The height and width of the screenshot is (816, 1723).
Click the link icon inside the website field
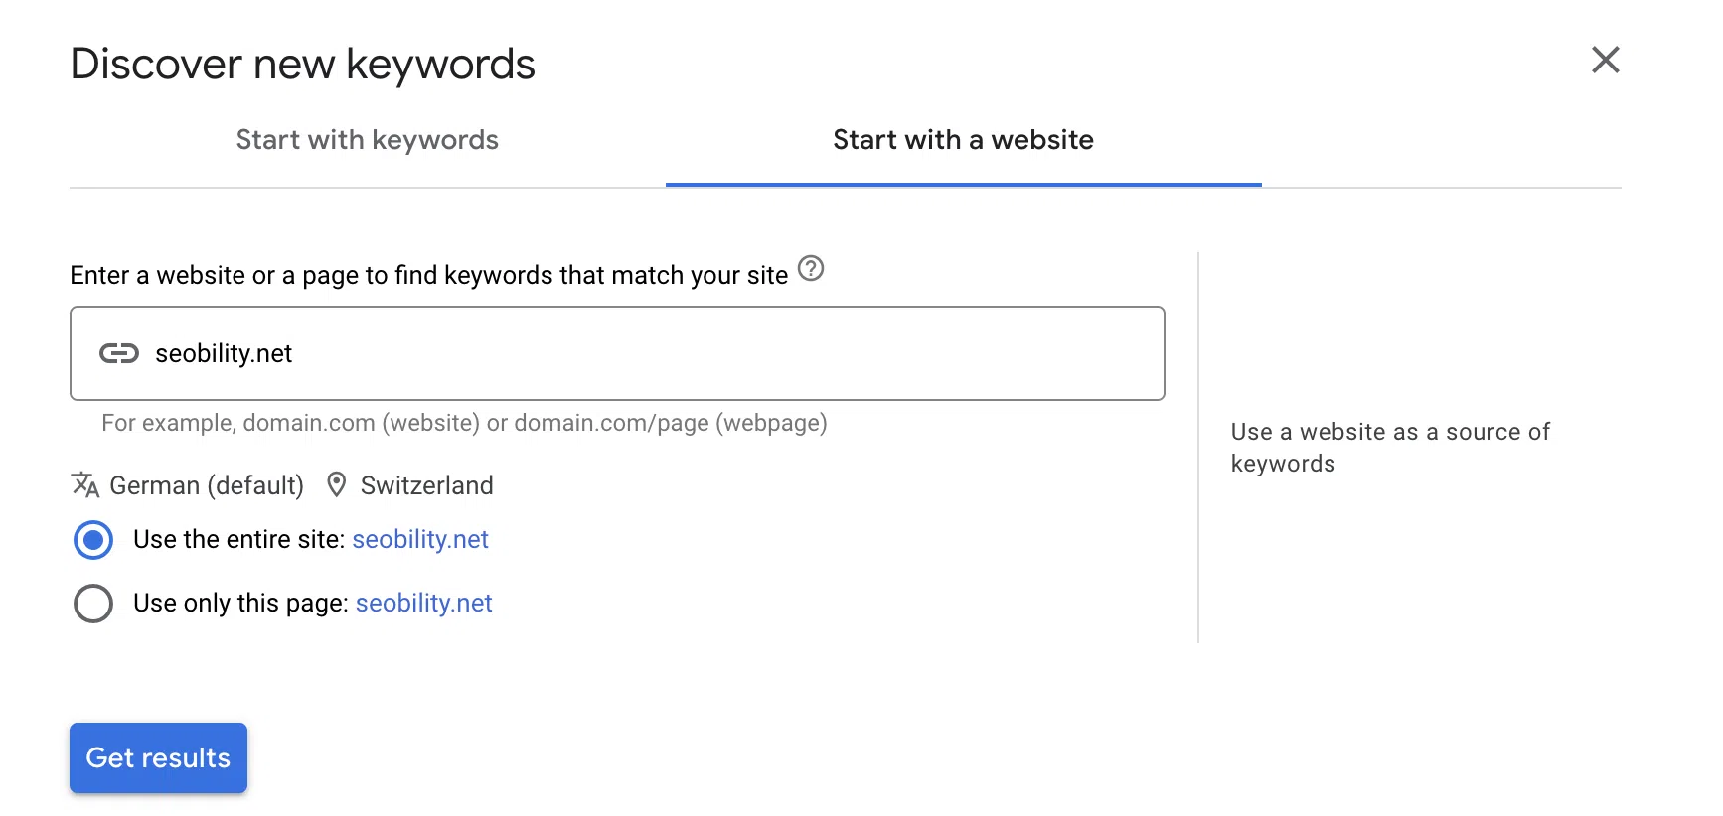pyautogui.click(x=119, y=353)
